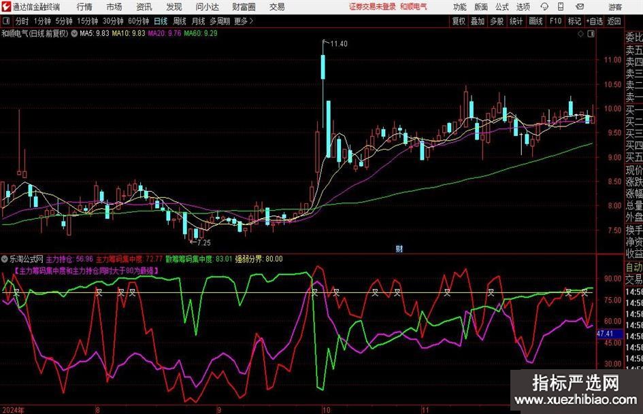Switch to the 60分钟 period tab
This screenshot has height=414, width=643.
click(x=139, y=21)
